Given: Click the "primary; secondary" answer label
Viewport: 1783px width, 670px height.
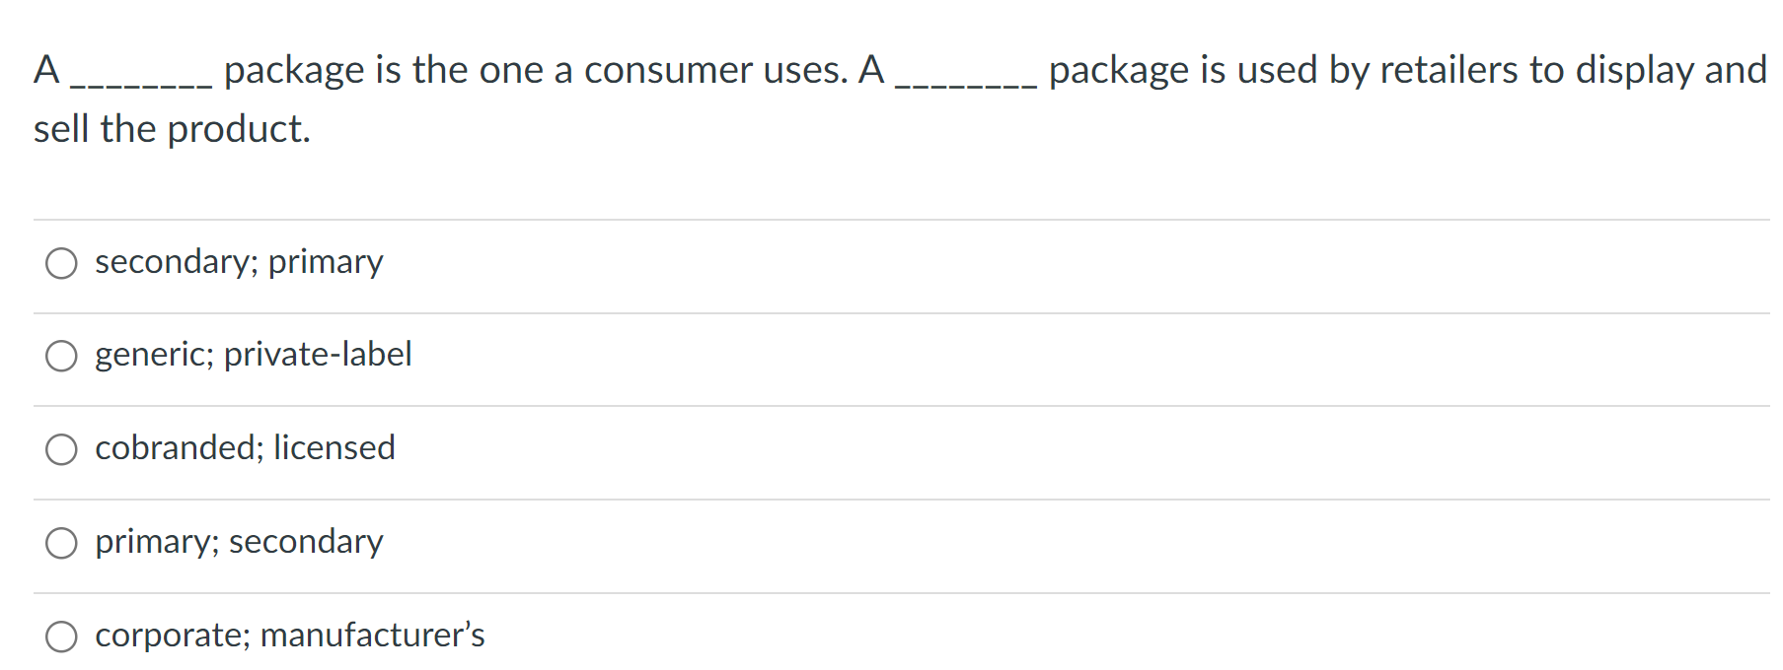Looking at the screenshot, I should [x=239, y=542].
